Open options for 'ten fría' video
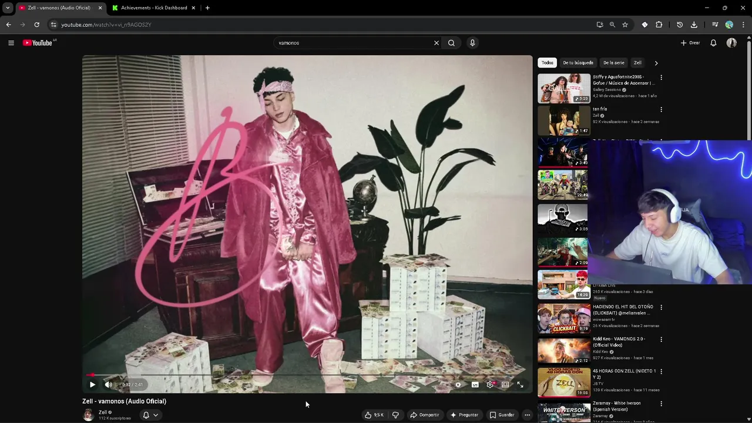 point(661,109)
